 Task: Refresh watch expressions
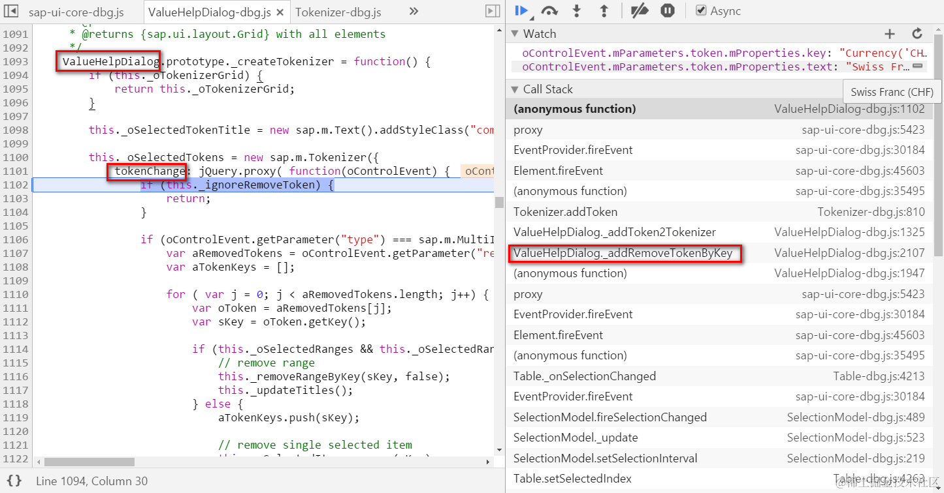click(917, 34)
